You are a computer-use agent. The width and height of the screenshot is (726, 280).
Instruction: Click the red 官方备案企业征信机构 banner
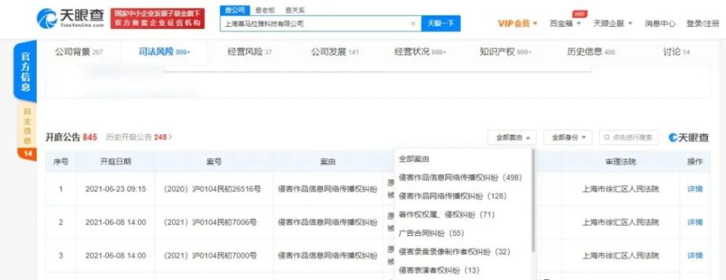(158, 19)
